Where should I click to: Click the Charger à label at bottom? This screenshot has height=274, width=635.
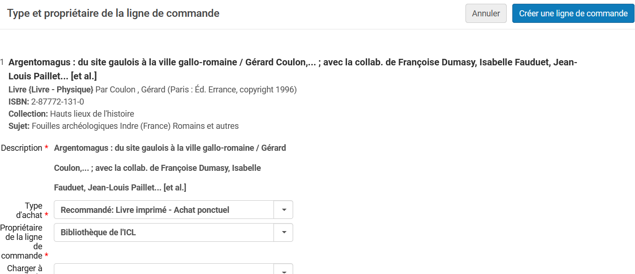24,269
